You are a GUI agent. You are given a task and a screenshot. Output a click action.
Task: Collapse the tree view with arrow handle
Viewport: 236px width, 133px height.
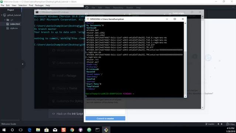[x=22, y=64]
